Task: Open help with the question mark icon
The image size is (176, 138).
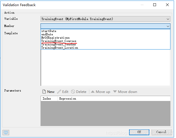Action: click(x=6, y=132)
